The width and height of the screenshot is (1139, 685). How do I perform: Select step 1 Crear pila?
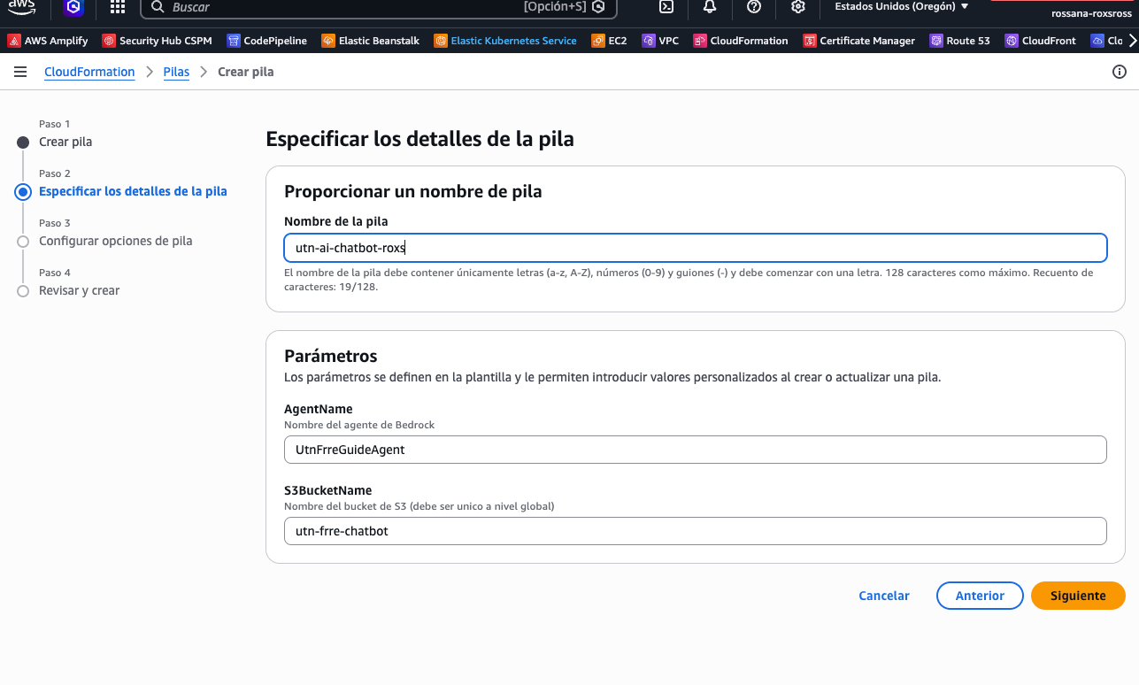[x=65, y=142]
